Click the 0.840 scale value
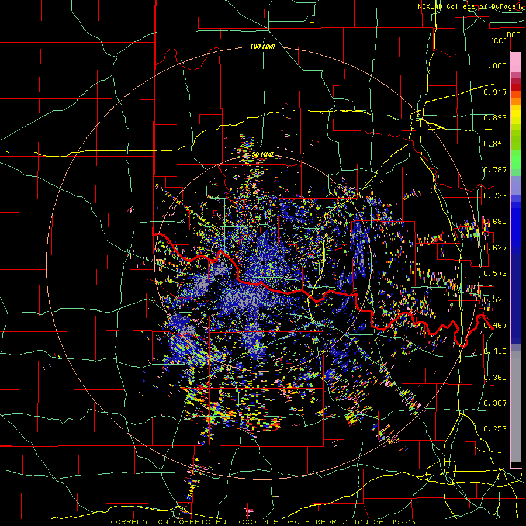526x526 pixels. point(495,144)
